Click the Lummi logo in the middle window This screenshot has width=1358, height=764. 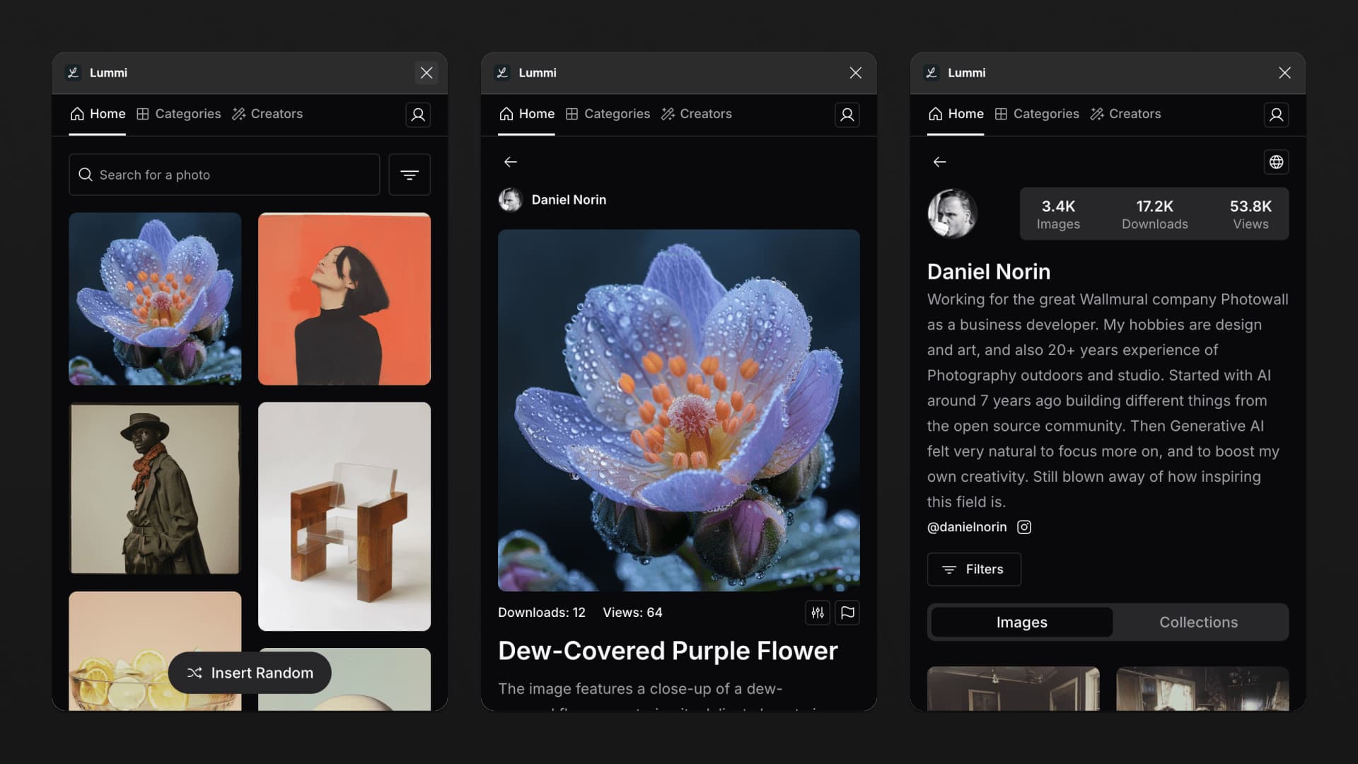click(x=502, y=73)
